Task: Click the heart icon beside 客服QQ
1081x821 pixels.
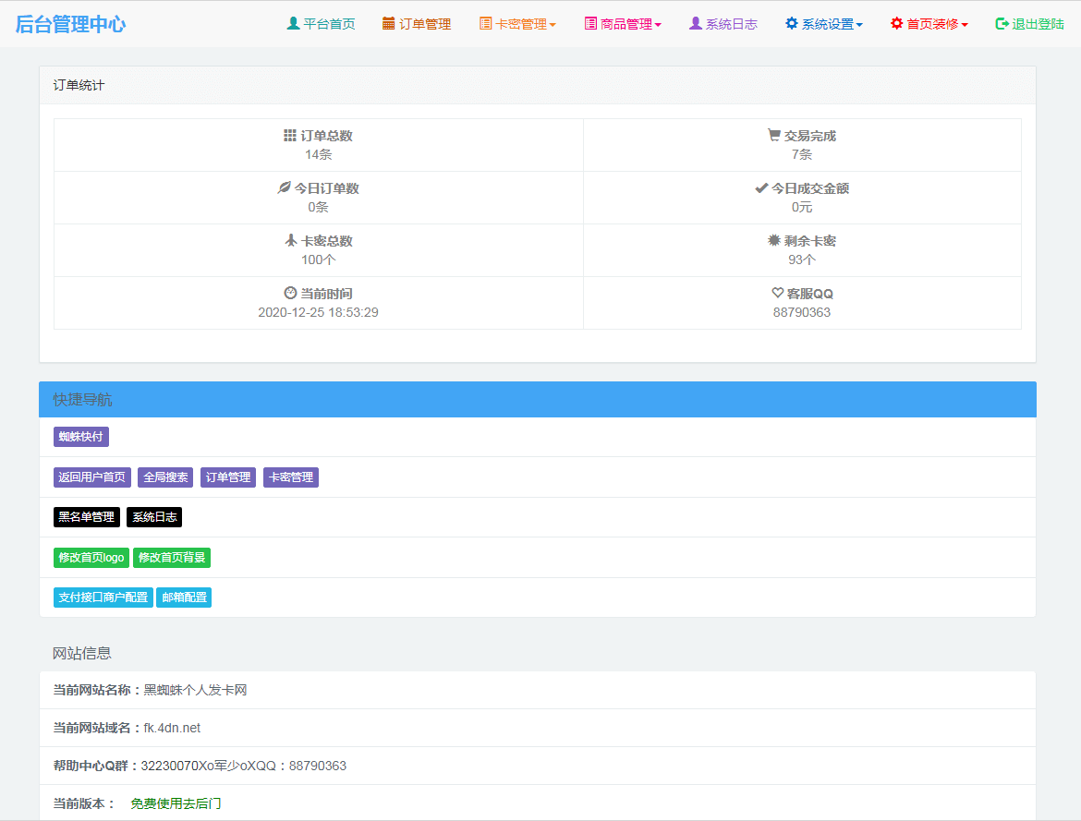Action: pos(777,294)
